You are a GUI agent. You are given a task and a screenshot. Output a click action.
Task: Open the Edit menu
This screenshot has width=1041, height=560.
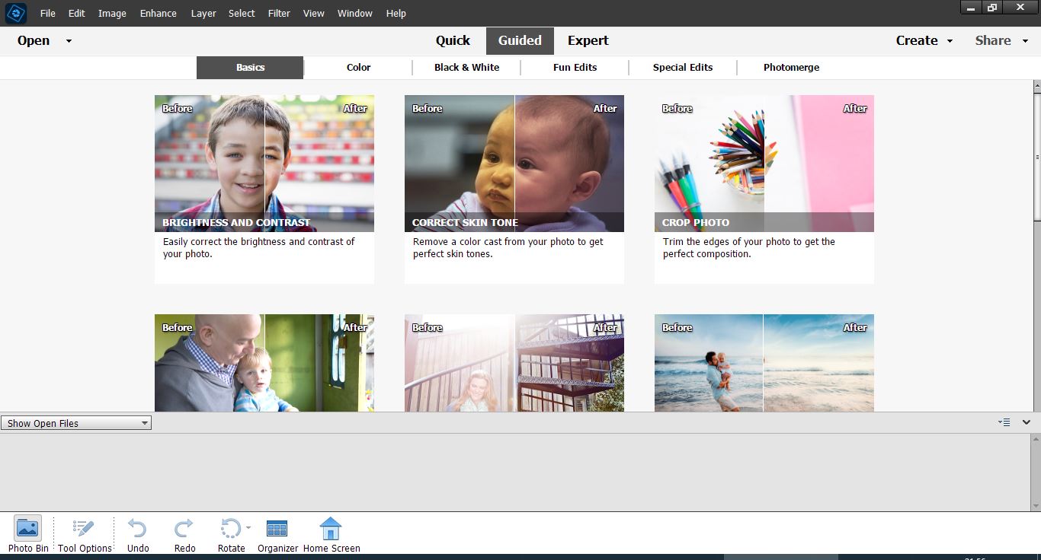[x=76, y=13]
